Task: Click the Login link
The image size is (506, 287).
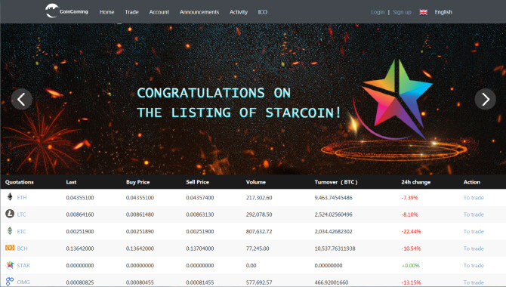Action: [x=378, y=12]
